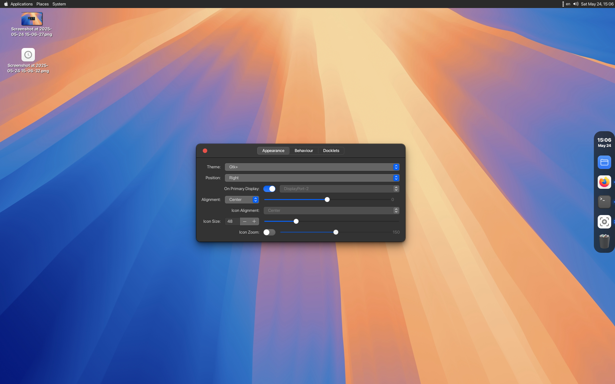Open the Terminal dock icon
Viewport: 615px width, 384px height.
tap(604, 202)
